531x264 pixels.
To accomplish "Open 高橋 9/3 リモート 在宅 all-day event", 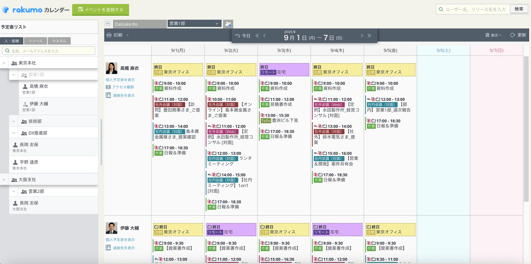I will 284,70.
